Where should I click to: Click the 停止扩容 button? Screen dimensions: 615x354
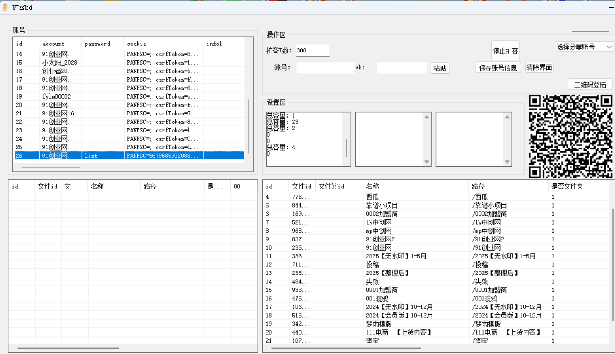[x=505, y=50]
